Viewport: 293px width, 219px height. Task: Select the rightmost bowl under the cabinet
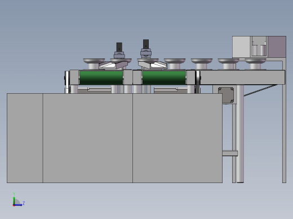coord(255,61)
